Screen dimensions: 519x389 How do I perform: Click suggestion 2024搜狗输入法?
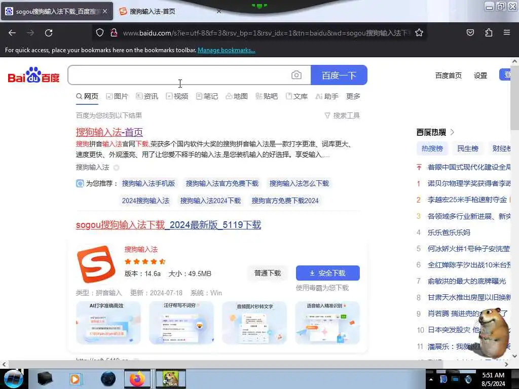(145, 201)
